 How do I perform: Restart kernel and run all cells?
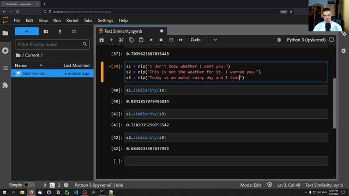point(180,40)
